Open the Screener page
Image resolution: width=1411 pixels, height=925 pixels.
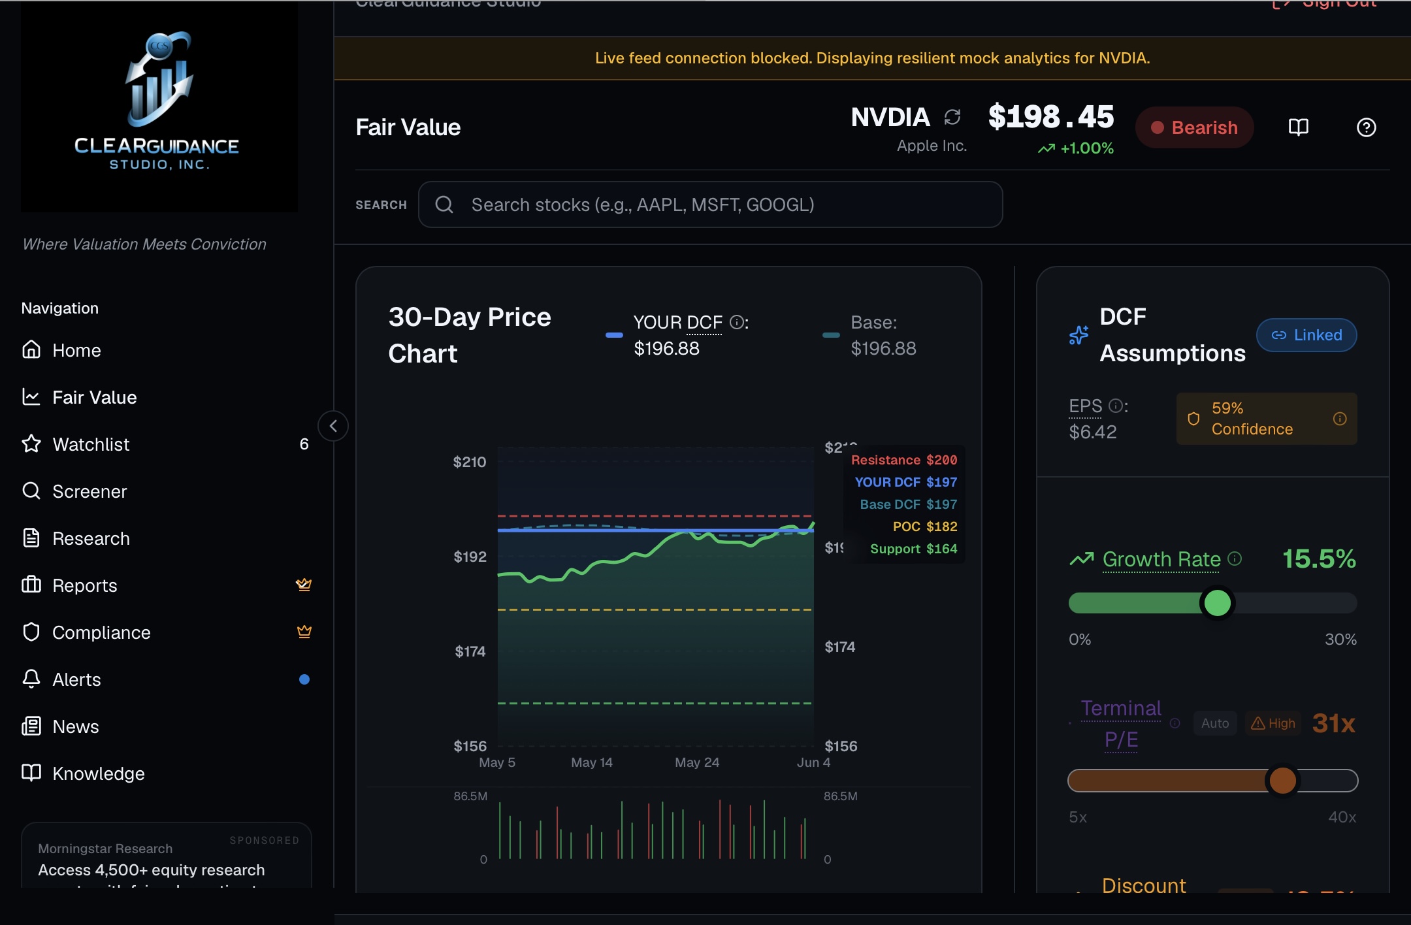coord(167,491)
